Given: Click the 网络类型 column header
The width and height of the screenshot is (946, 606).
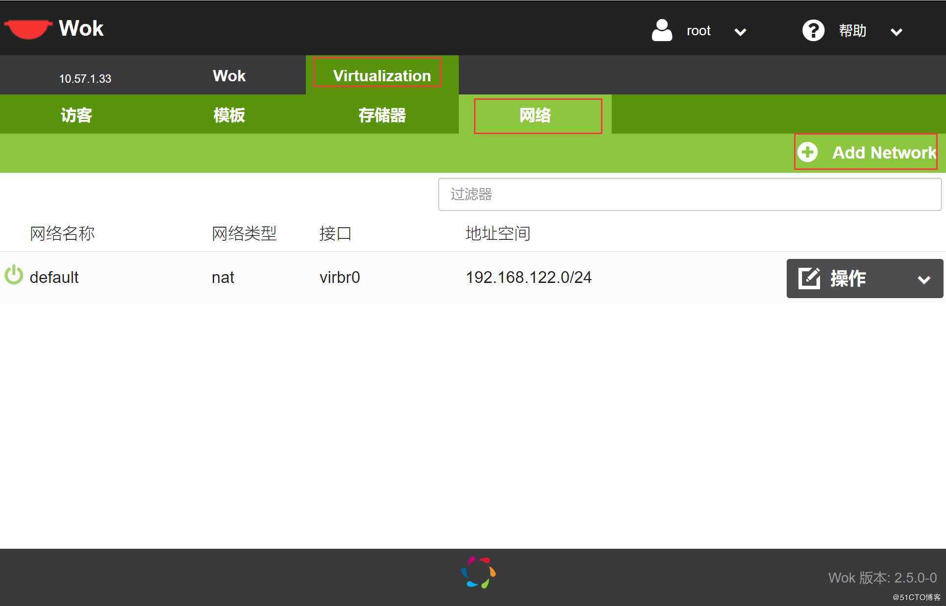Looking at the screenshot, I should tap(244, 233).
